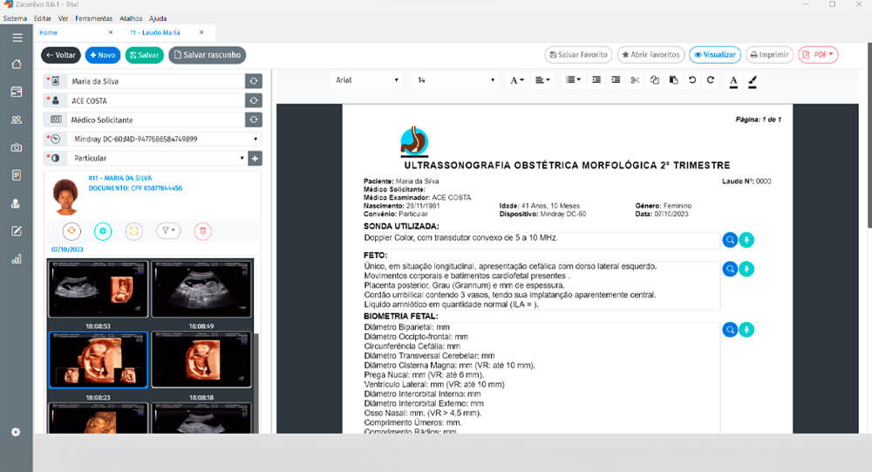Screen dimensions: 872x472
Task: Increase indent in editor toolbar
Action: click(616, 80)
